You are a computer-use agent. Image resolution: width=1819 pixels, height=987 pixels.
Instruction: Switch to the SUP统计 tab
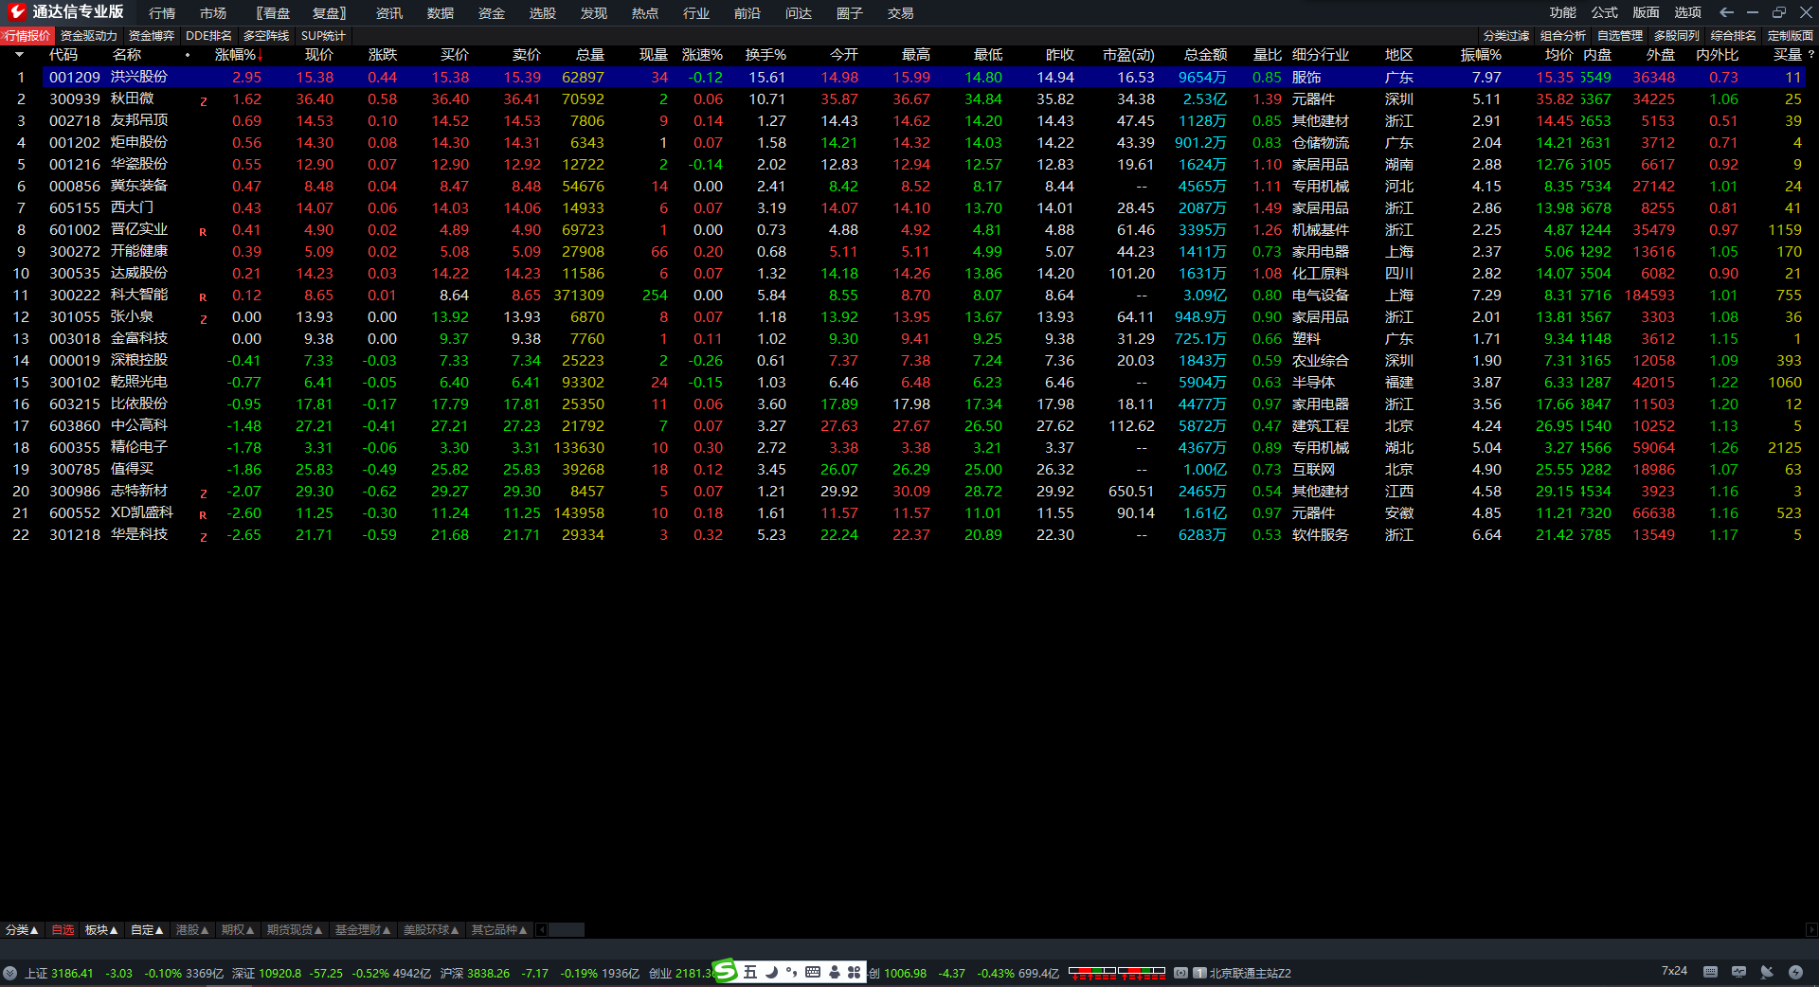tap(323, 36)
